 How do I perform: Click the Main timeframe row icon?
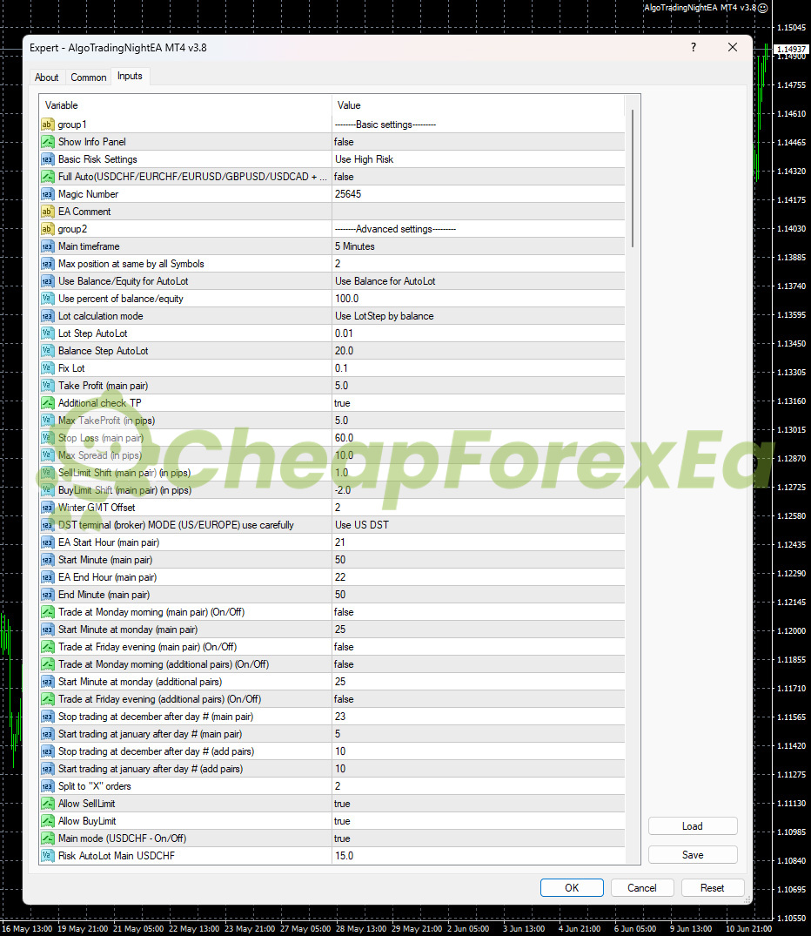[x=48, y=246]
